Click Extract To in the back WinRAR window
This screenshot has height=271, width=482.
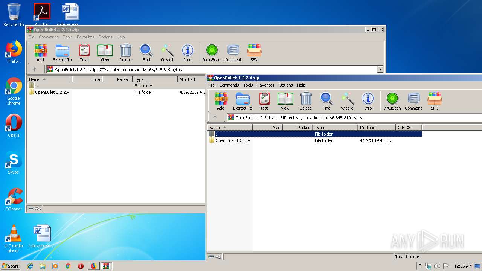click(x=62, y=53)
